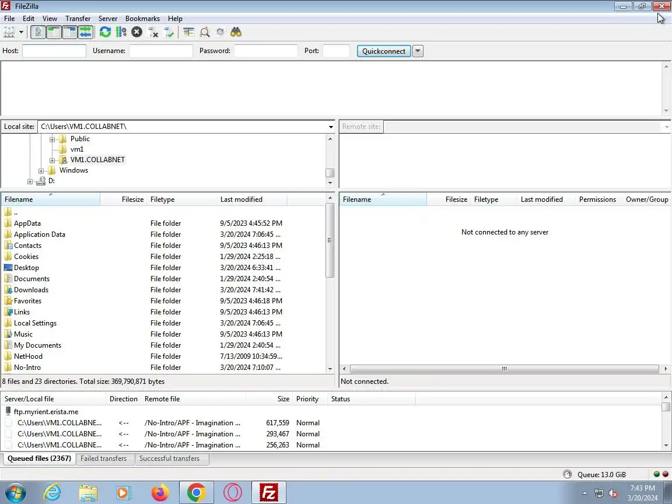Viewport: 672px width, 504px height.
Task: Sort remote list by Owner/Group column
Action: point(647,199)
